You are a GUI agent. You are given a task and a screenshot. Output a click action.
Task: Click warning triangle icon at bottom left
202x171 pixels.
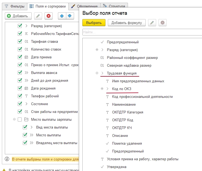[4, 170]
